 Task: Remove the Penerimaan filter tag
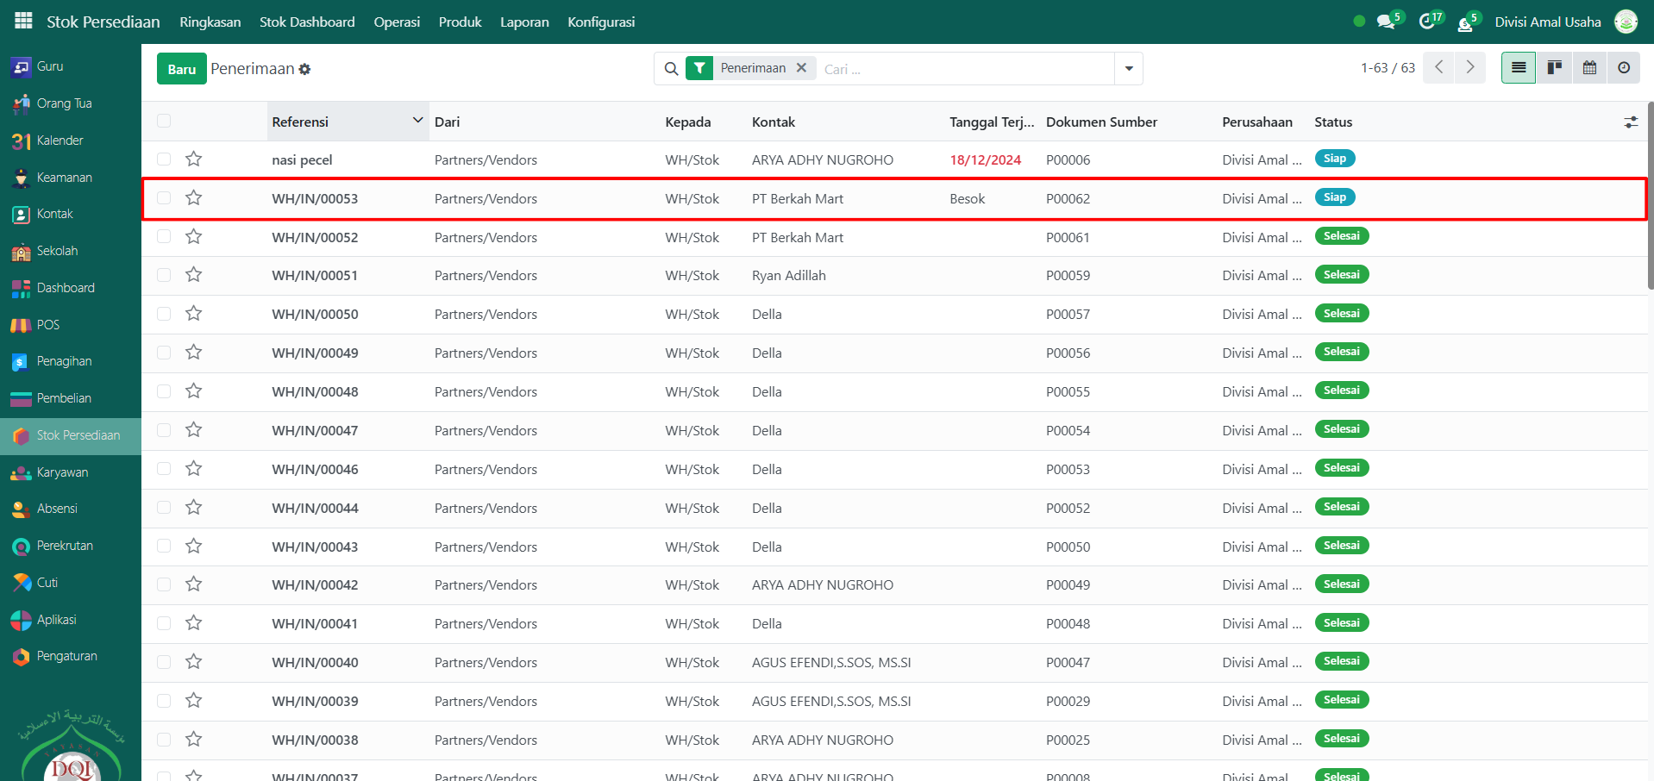pyautogui.click(x=801, y=68)
